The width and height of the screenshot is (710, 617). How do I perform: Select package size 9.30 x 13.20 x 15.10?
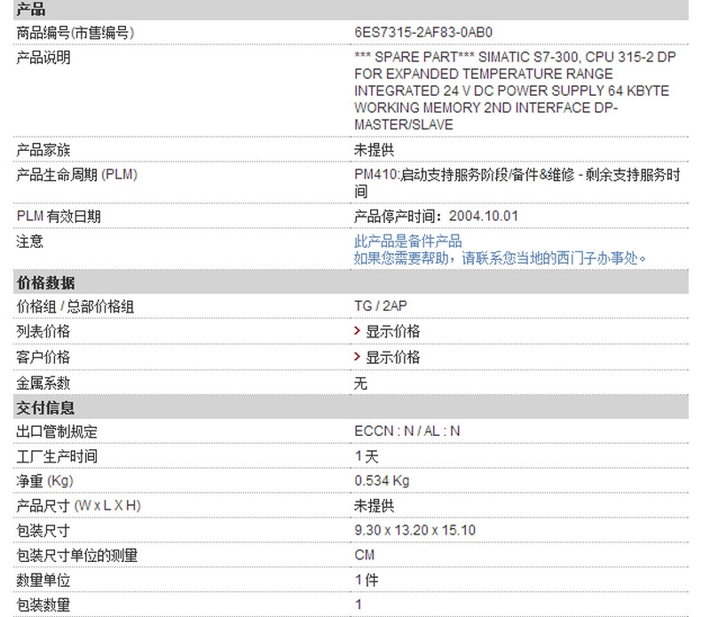[414, 530]
